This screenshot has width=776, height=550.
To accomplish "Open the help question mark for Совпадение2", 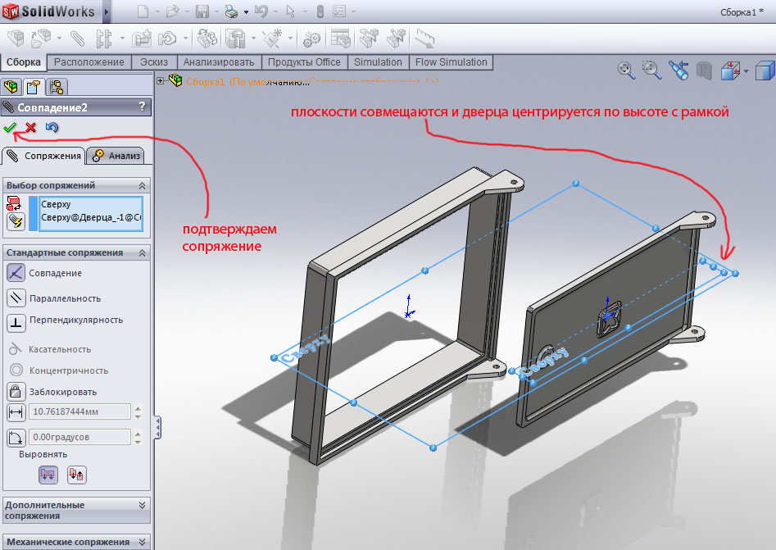I will 142,107.
